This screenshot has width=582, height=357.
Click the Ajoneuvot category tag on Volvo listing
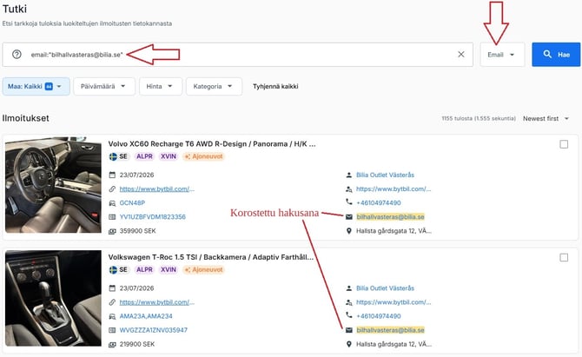pos(204,156)
